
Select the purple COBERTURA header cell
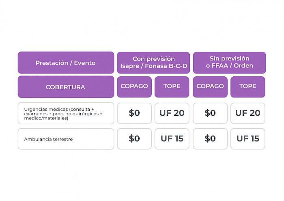pos(66,87)
